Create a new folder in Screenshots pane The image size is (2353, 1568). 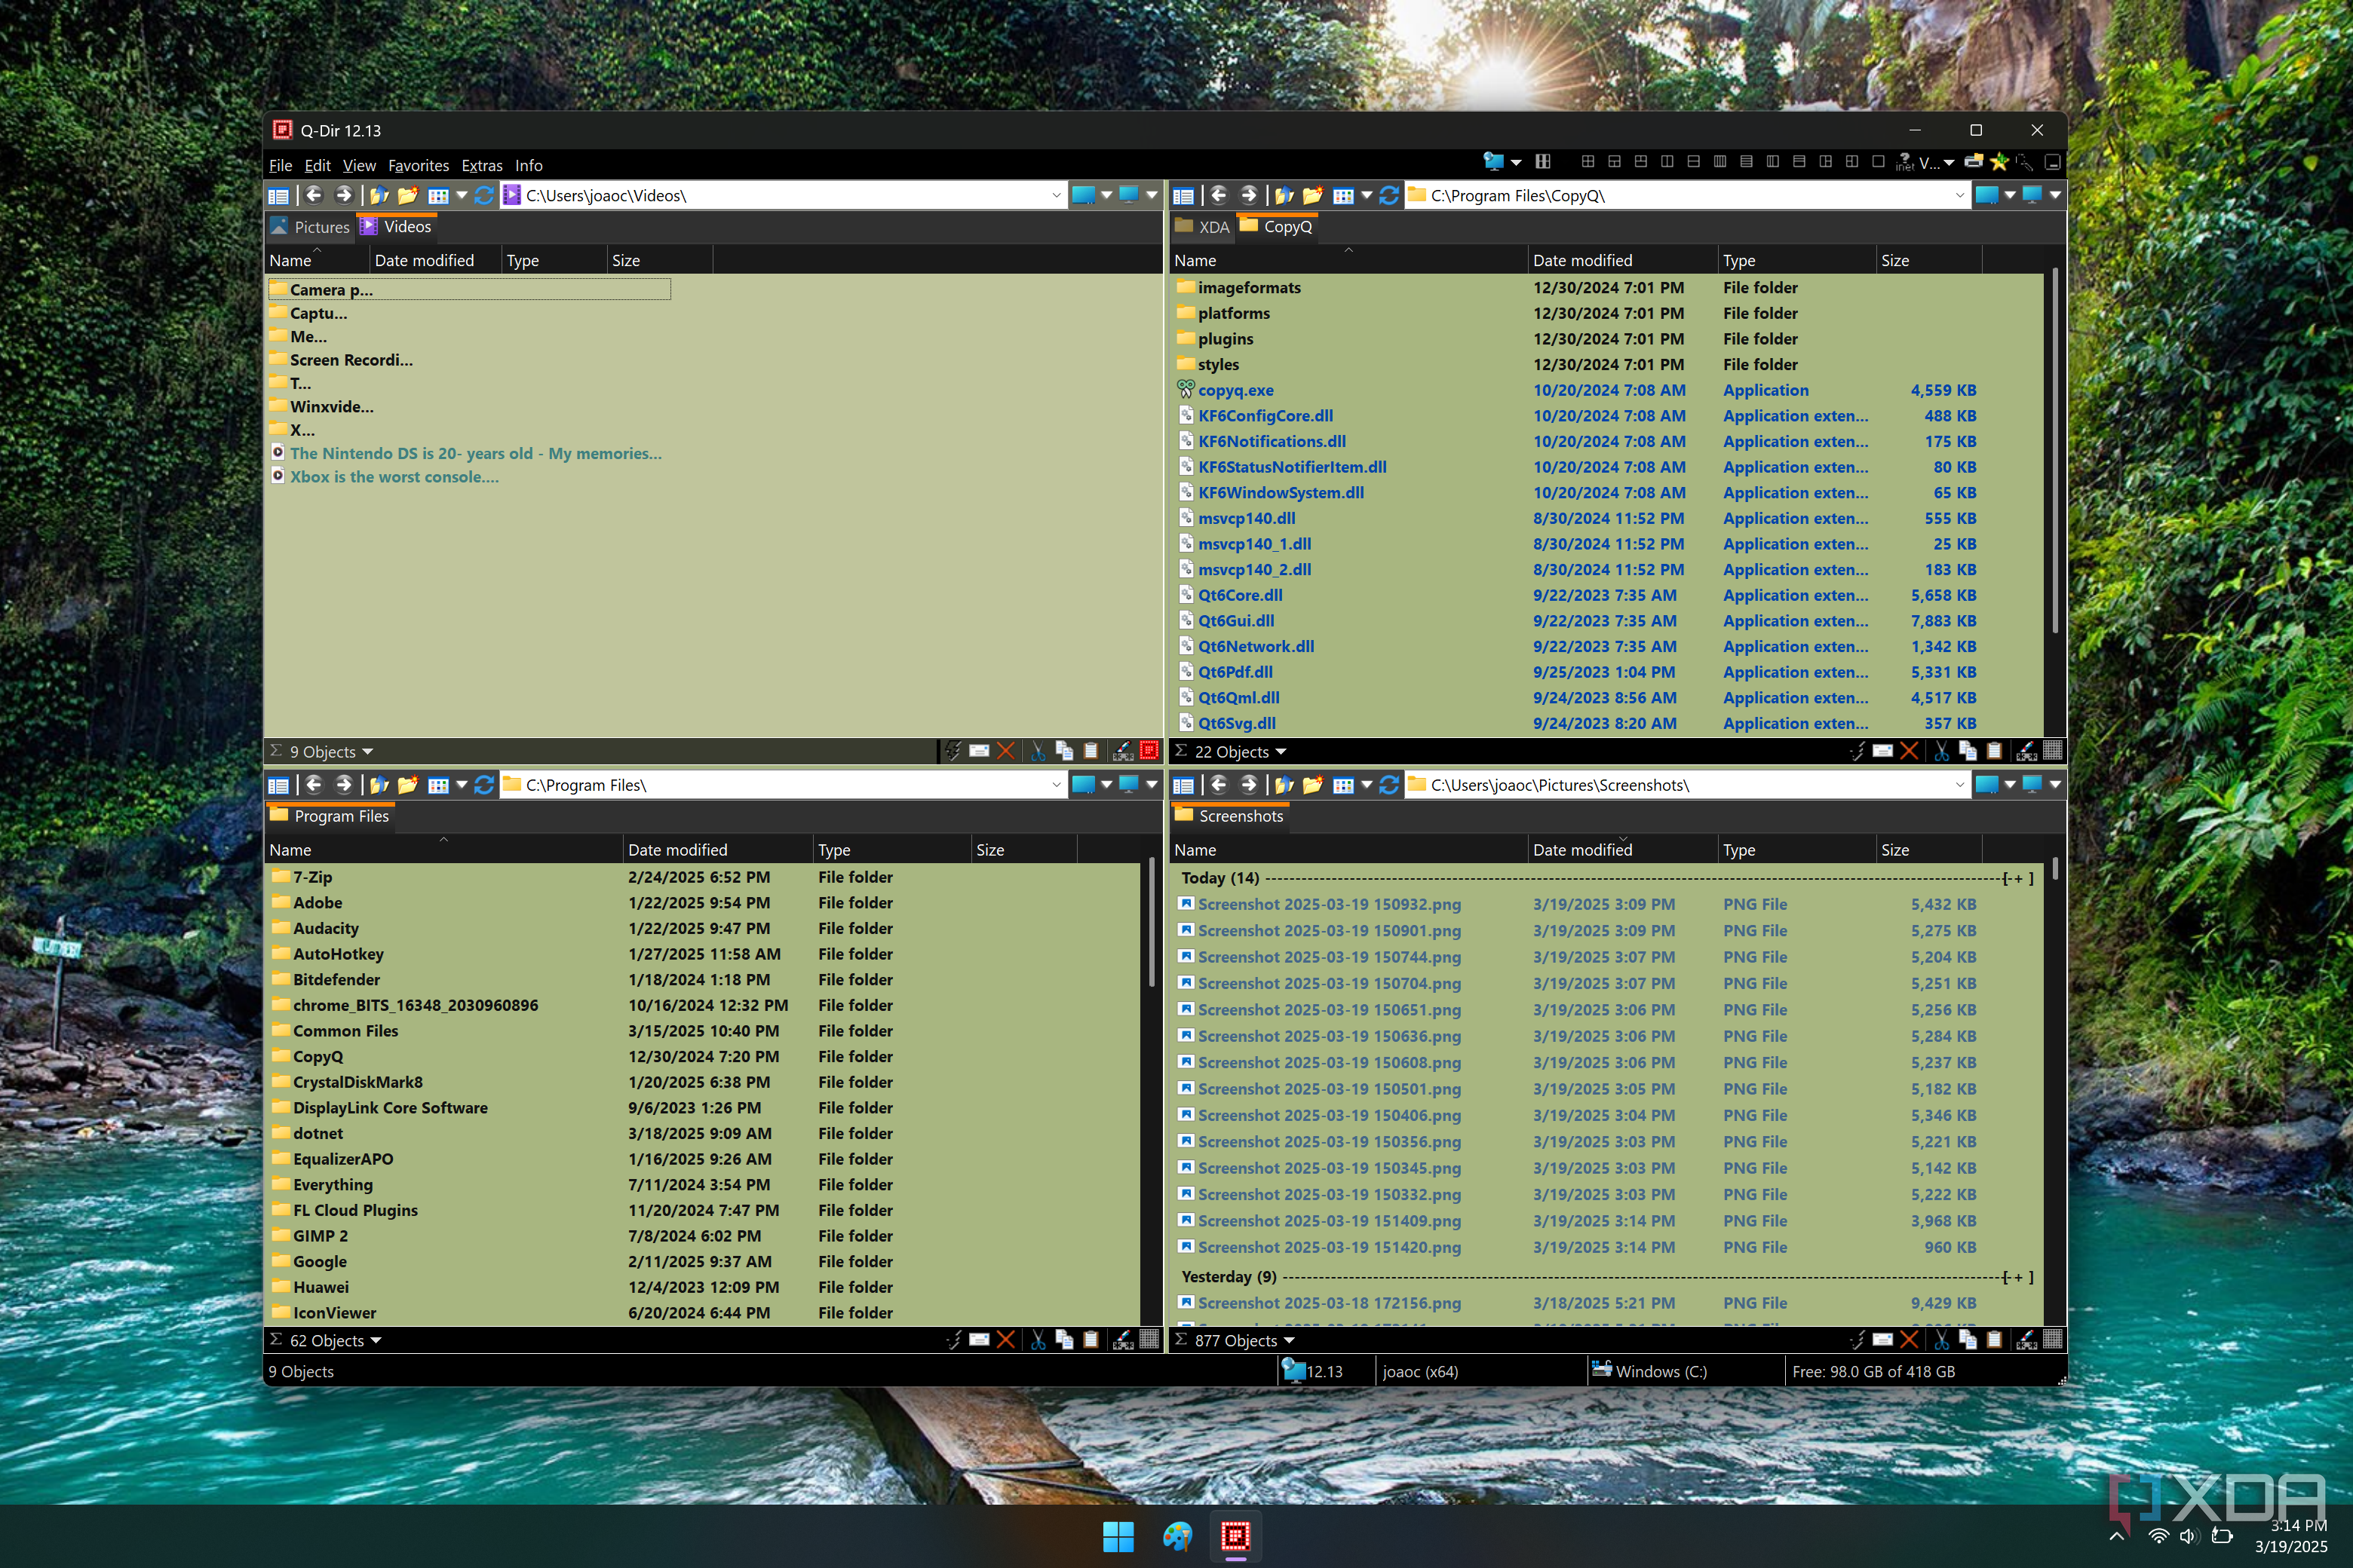click(1312, 785)
